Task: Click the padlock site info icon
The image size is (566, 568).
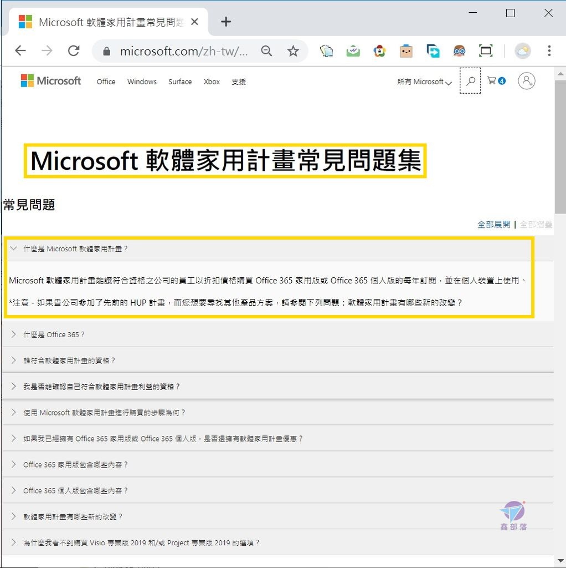Action: (106, 51)
